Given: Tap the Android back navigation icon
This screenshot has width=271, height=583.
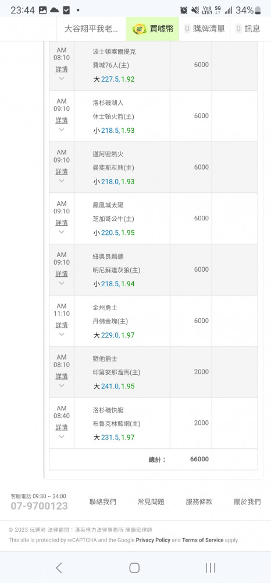Looking at the screenshot, I should (x=59, y=567).
